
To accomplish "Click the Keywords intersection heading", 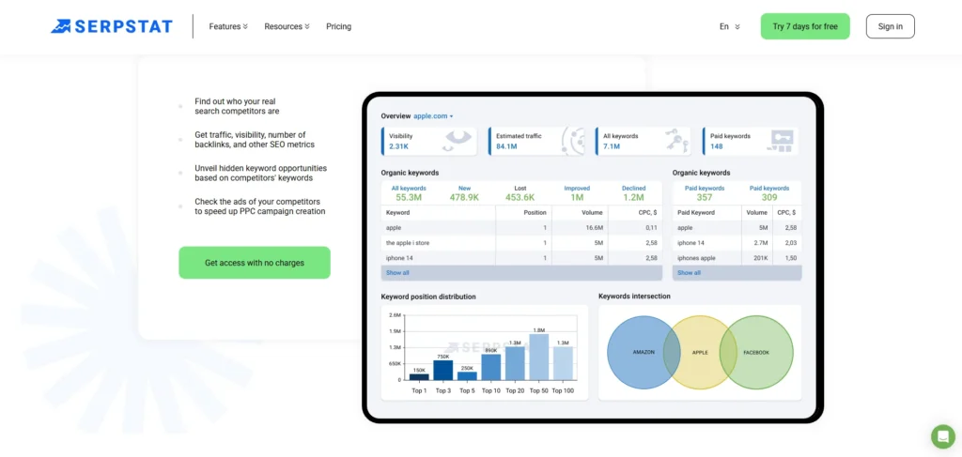I will click(x=634, y=296).
